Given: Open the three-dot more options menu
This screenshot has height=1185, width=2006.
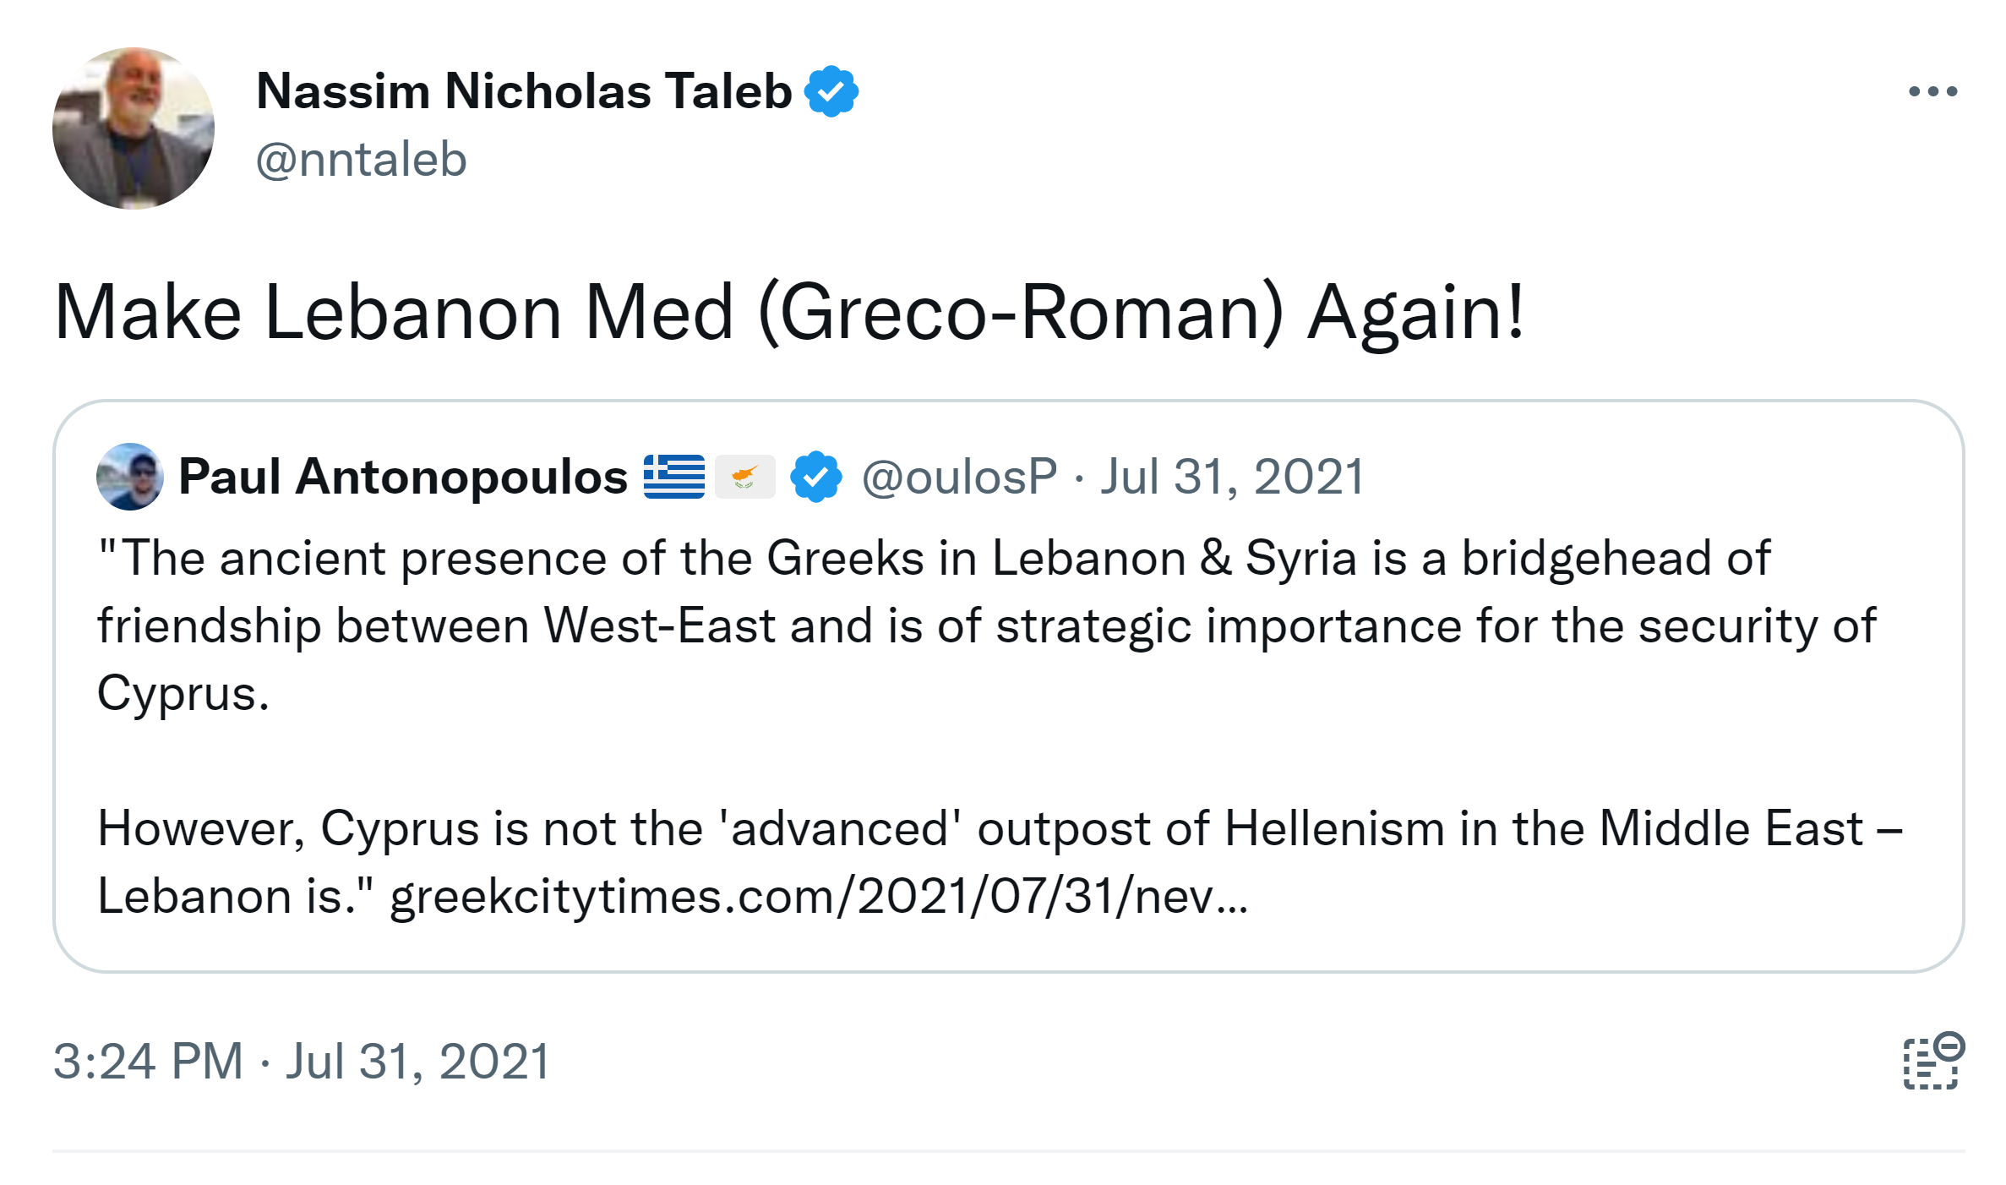Looking at the screenshot, I should pos(1932,91).
